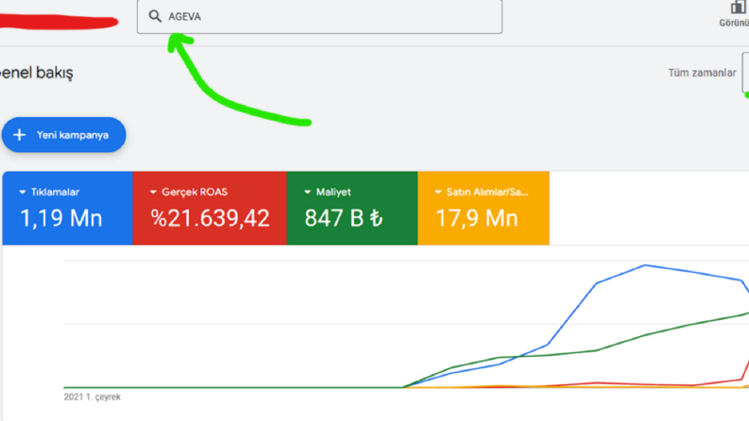Open the Gerçek ROAS metric dropdown arrow
The height and width of the screenshot is (421, 749).
coord(153,192)
